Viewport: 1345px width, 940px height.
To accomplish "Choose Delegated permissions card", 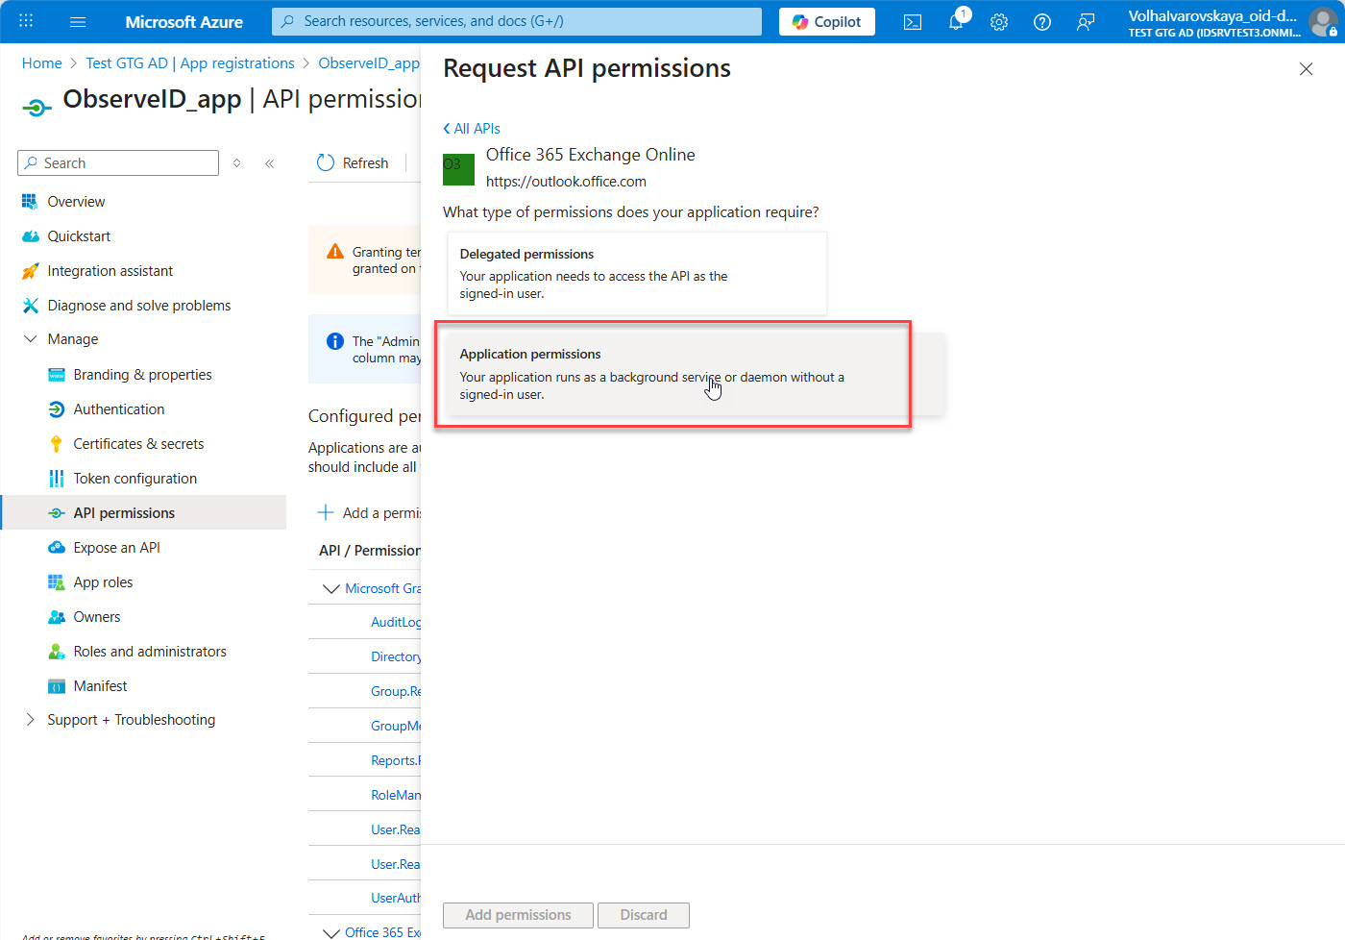I will coord(636,273).
